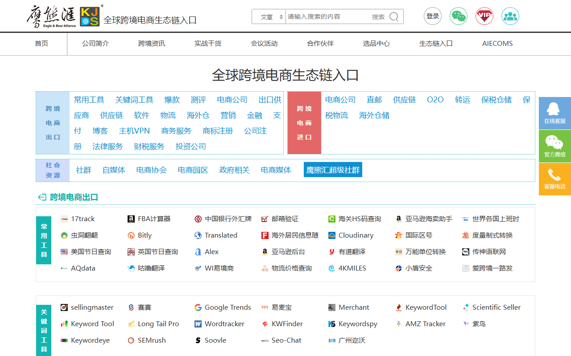Click the SEMrush icon
The width and height of the screenshot is (571, 356).
click(x=131, y=340)
